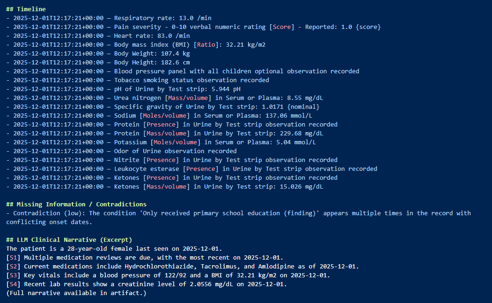Click the Presence tag on Leukocyte esterase line
492x303 pixels.
click(x=201, y=169)
